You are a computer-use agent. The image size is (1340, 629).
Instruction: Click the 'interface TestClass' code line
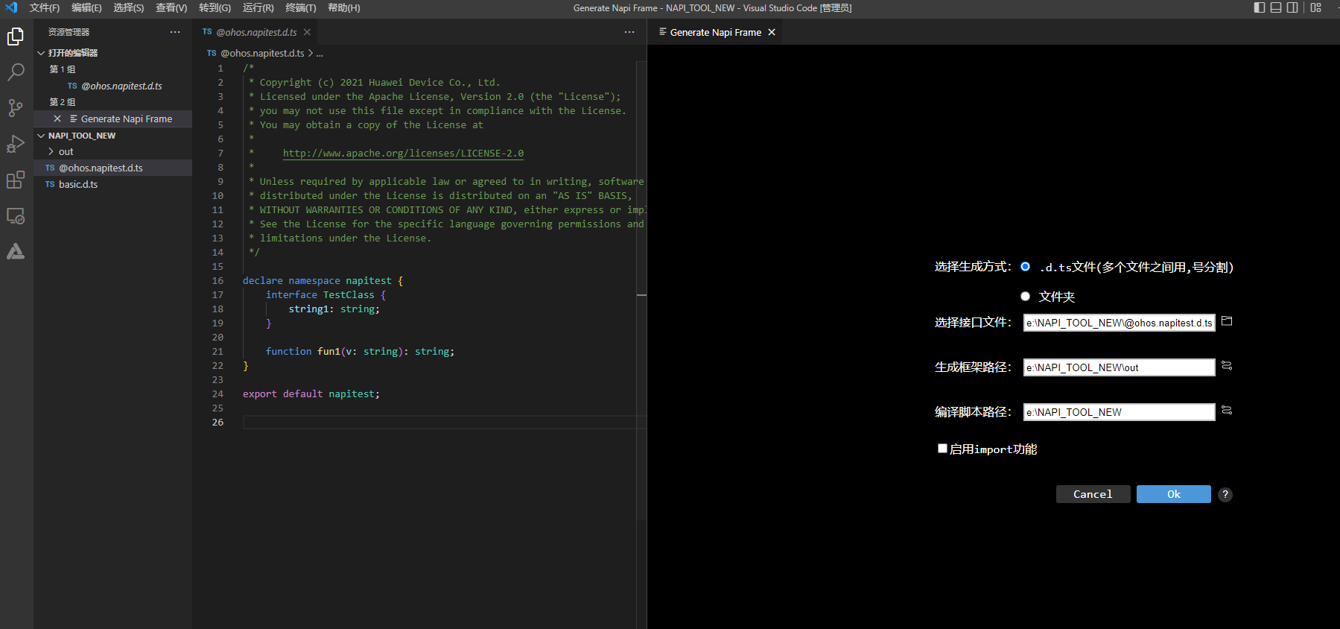click(x=326, y=295)
